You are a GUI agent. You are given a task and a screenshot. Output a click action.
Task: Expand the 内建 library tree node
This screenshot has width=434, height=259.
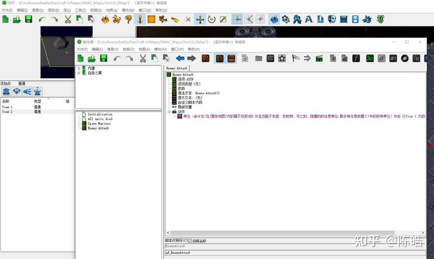coord(79,68)
